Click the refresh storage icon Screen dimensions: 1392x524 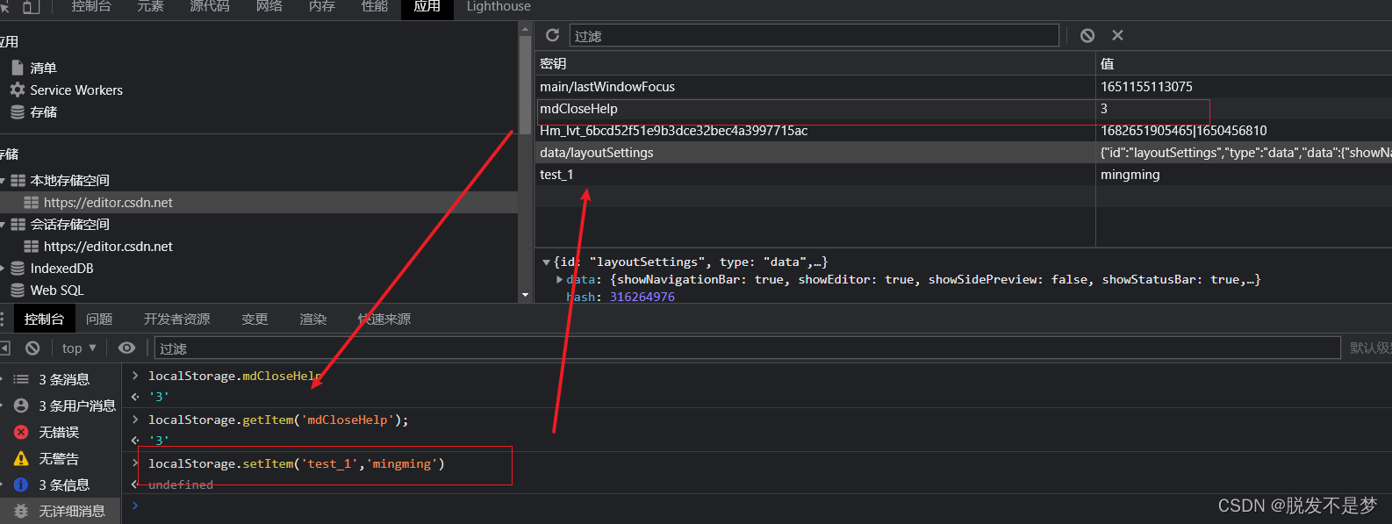click(x=552, y=35)
